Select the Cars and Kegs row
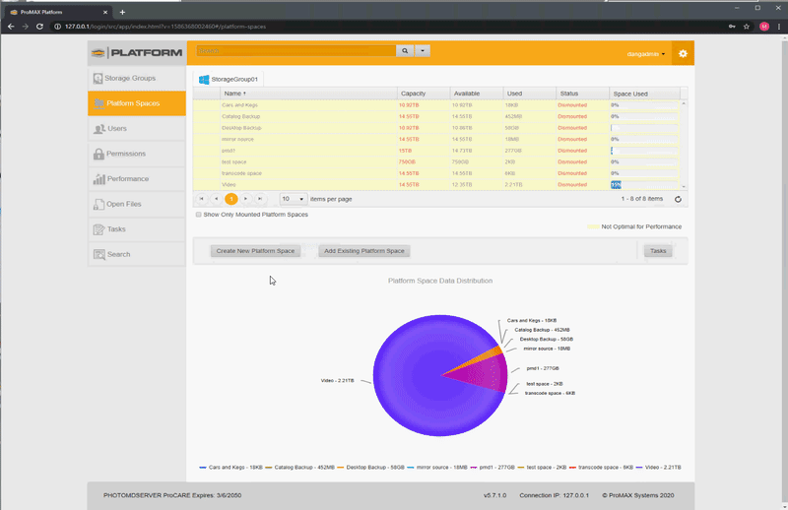 tap(436, 105)
